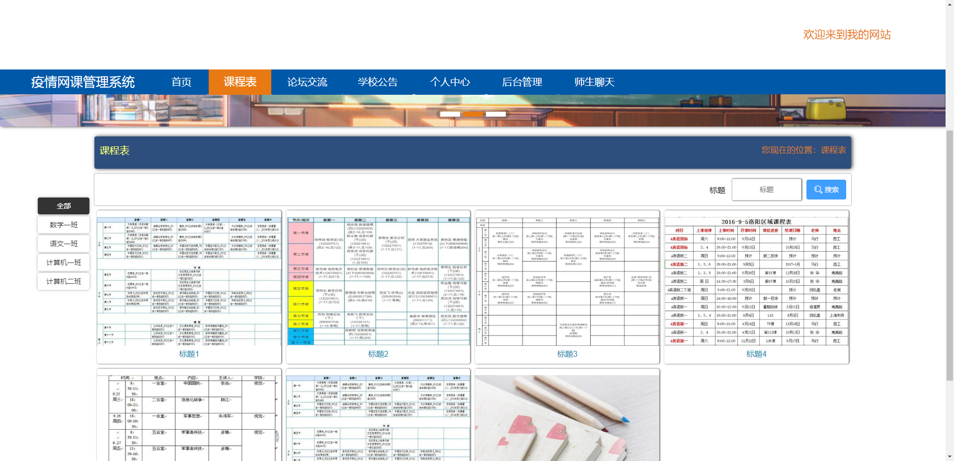Click the 您现在的位置：课程表 breadcrumb

click(804, 150)
